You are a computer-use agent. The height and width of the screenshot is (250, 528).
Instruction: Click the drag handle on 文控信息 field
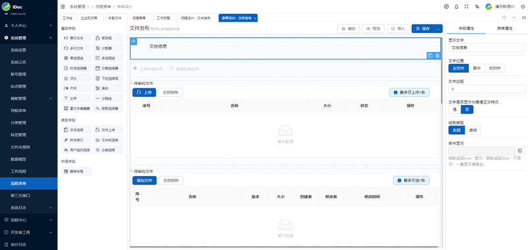[x=133, y=41]
